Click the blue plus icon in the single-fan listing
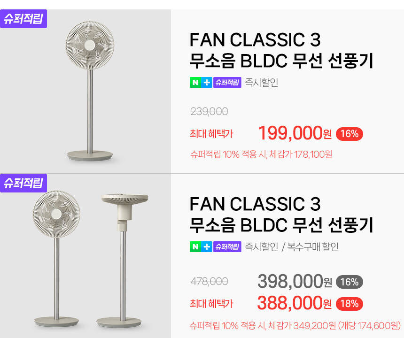404x338 pixels. pos(207,83)
